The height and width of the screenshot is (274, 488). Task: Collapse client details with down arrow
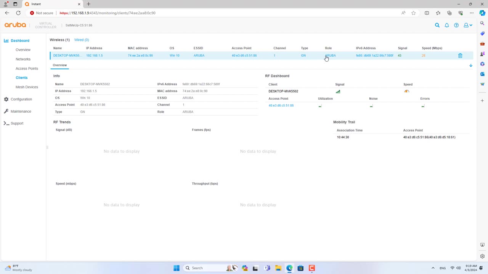pyautogui.click(x=471, y=65)
